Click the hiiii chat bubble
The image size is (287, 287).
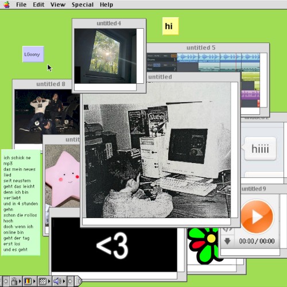coord(260,149)
